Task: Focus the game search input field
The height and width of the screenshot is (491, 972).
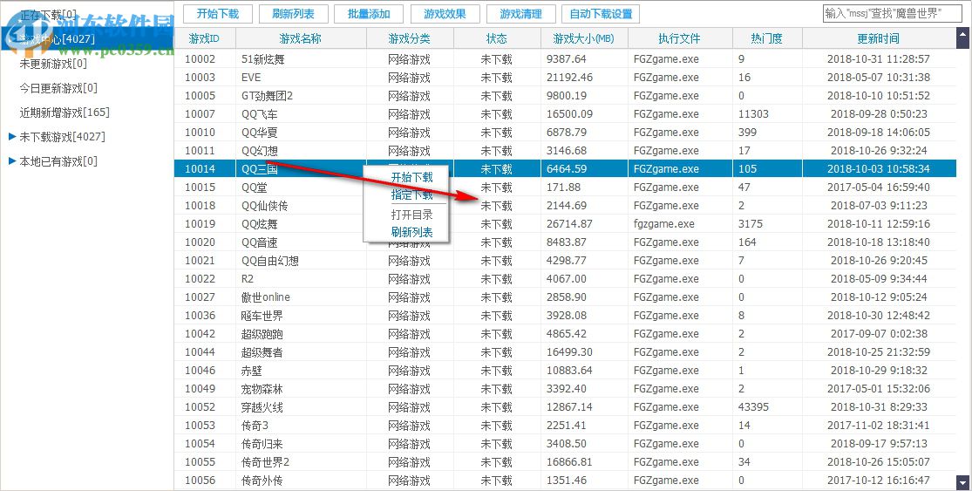Action: click(x=892, y=14)
